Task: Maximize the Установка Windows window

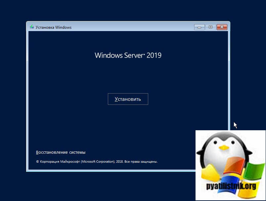Action: [x=210, y=27]
